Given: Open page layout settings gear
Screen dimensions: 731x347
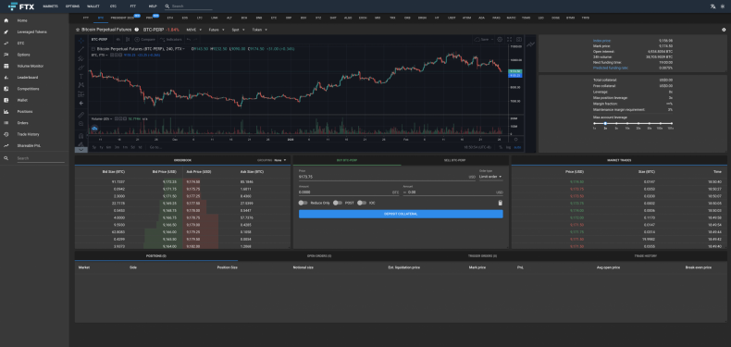Looking at the screenshot, I should pyautogui.click(x=723, y=30).
